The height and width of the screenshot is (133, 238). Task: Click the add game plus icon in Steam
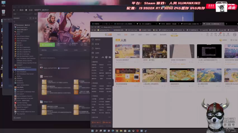click(15, 118)
